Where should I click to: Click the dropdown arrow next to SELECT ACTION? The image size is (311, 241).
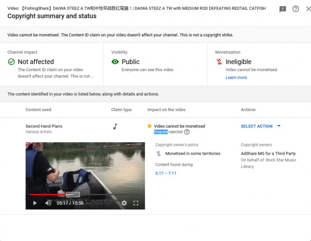coord(279,126)
